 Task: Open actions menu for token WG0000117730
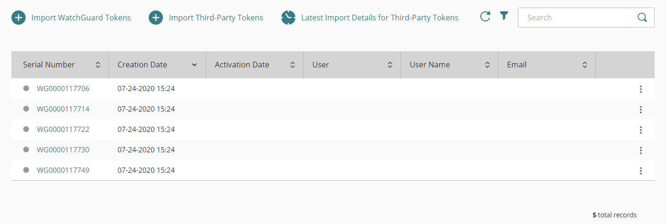[x=641, y=150]
